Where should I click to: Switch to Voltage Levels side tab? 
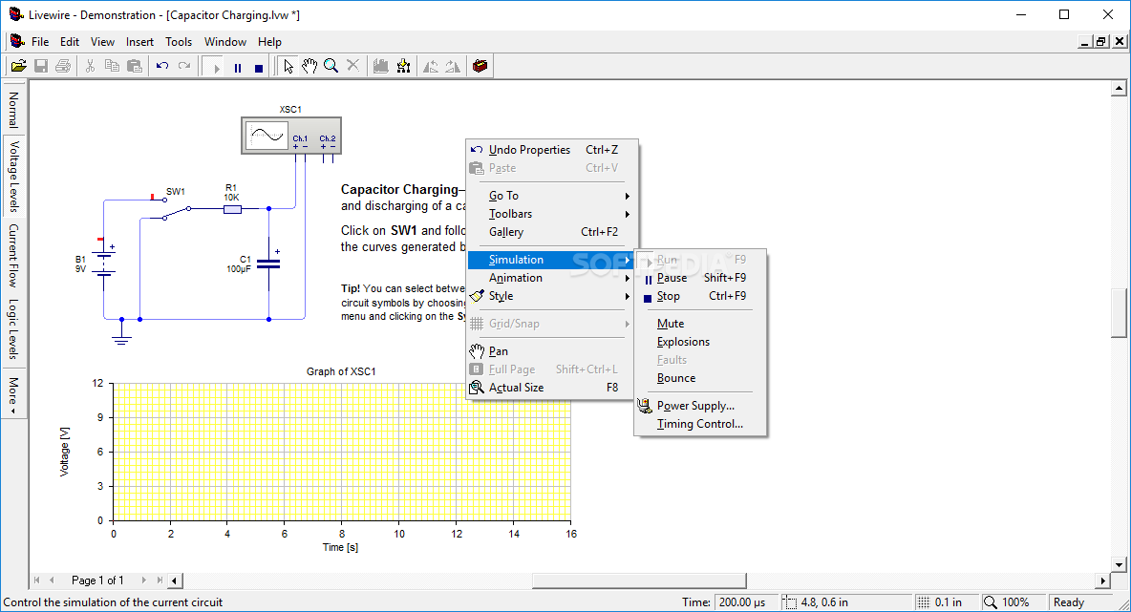point(13,176)
